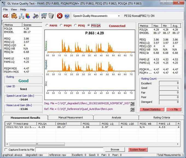Click the PESQ LQO column header
186x158 pixels.
point(129,124)
